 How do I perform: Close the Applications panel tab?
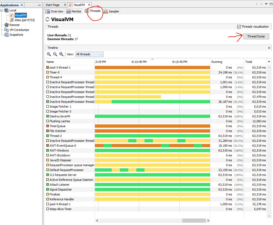[x=22, y=5]
